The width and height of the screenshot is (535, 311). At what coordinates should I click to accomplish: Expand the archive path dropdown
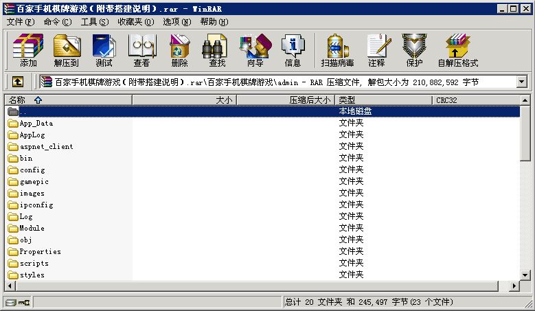coord(521,82)
